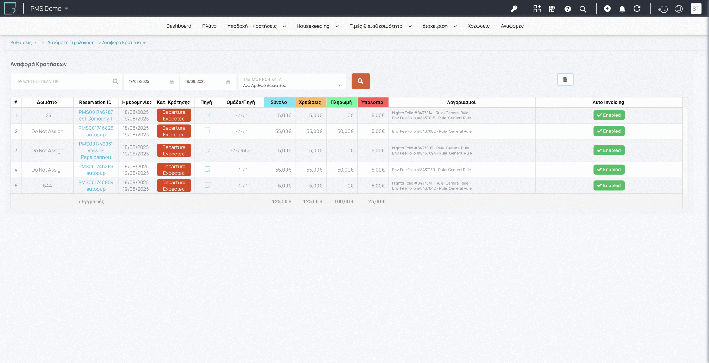Click source icon for PMS001746853 row
This screenshot has width=709, height=363.
coord(208,169)
